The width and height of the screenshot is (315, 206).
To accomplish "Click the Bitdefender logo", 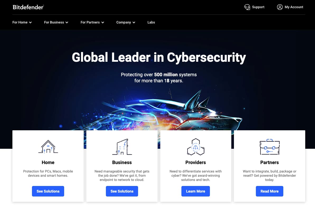I will (x=28, y=7).
